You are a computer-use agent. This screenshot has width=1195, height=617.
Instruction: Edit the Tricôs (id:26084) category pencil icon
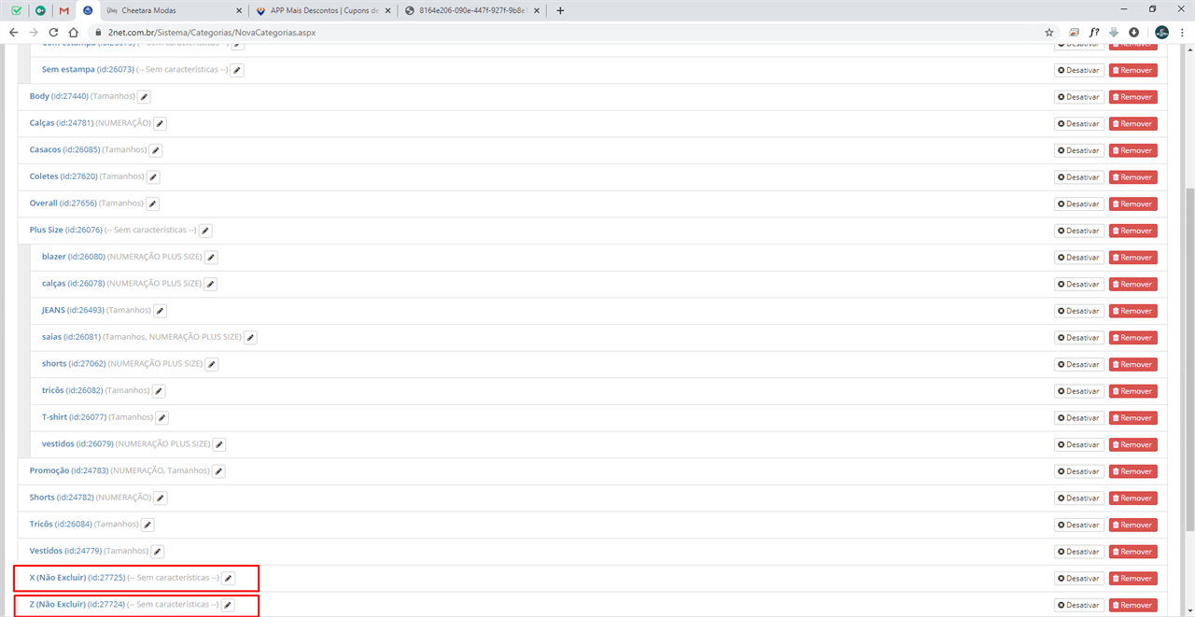tap(148, 526)
